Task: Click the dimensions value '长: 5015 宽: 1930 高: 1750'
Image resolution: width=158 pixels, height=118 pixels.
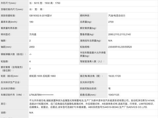Action: 45,3
